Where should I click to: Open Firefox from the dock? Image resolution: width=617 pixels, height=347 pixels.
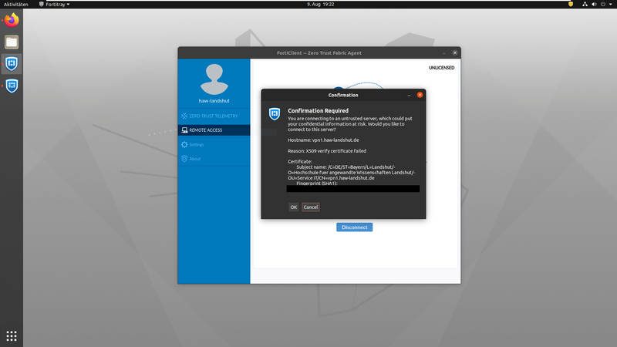[12, 20]
